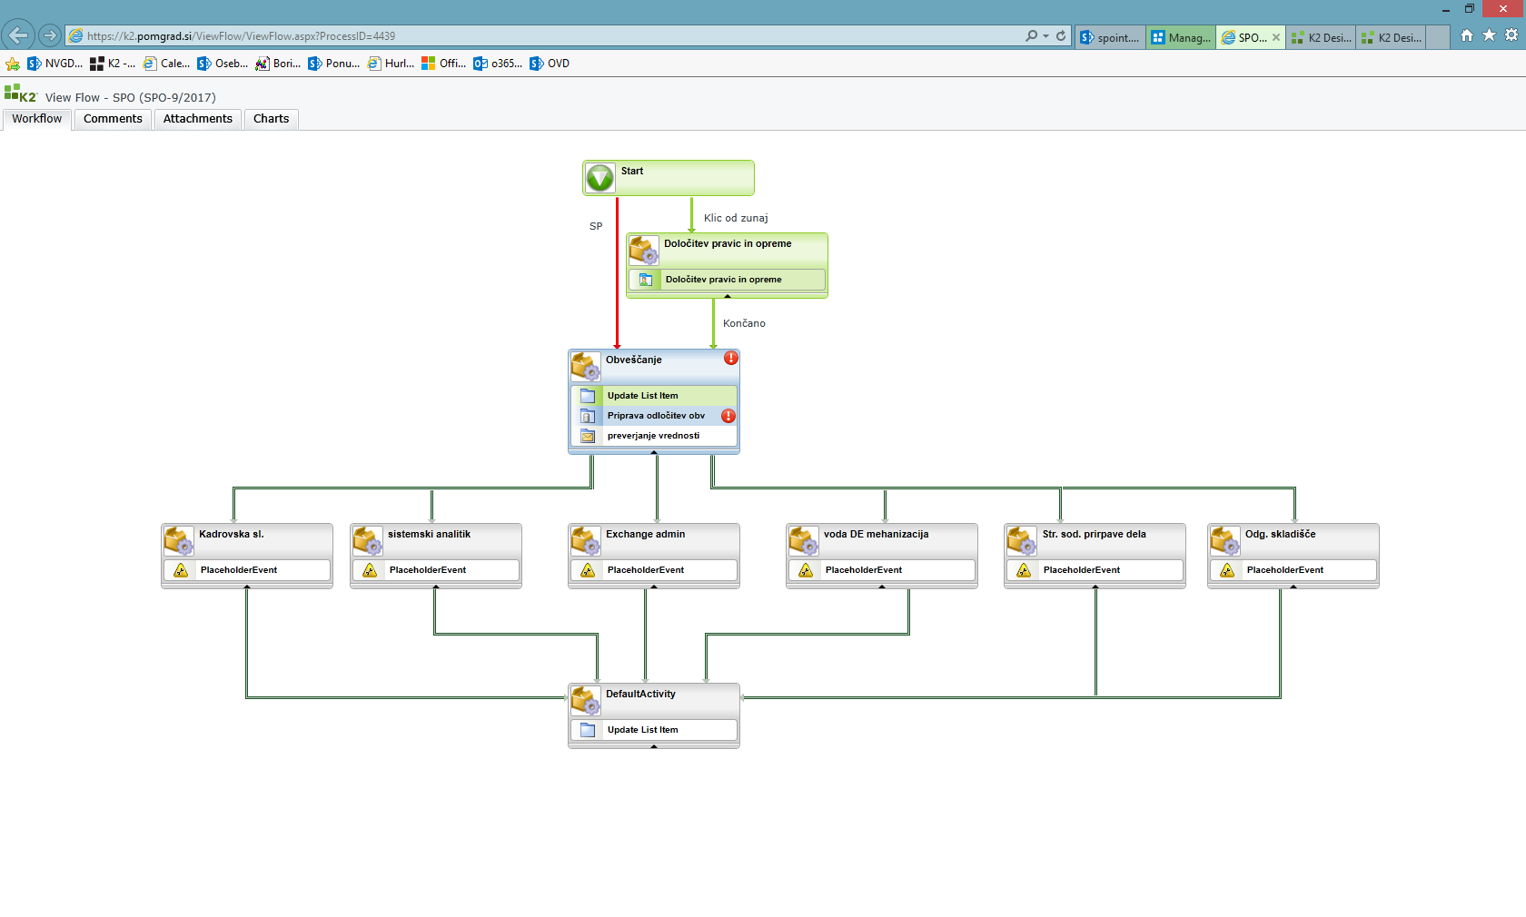This screenshot has height=917, width=1526.
Task: Click the voda DE mehanizacija activity icon
Action: coord(803,540)
